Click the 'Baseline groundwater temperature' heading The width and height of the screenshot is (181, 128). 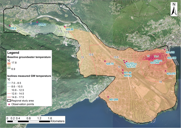click(x=29, y=57)
